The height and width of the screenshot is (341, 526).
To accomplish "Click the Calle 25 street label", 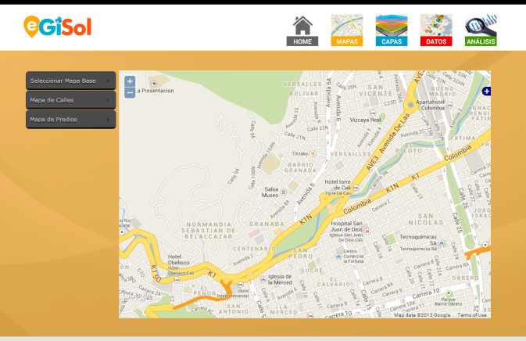I will [x=457, y=223].
